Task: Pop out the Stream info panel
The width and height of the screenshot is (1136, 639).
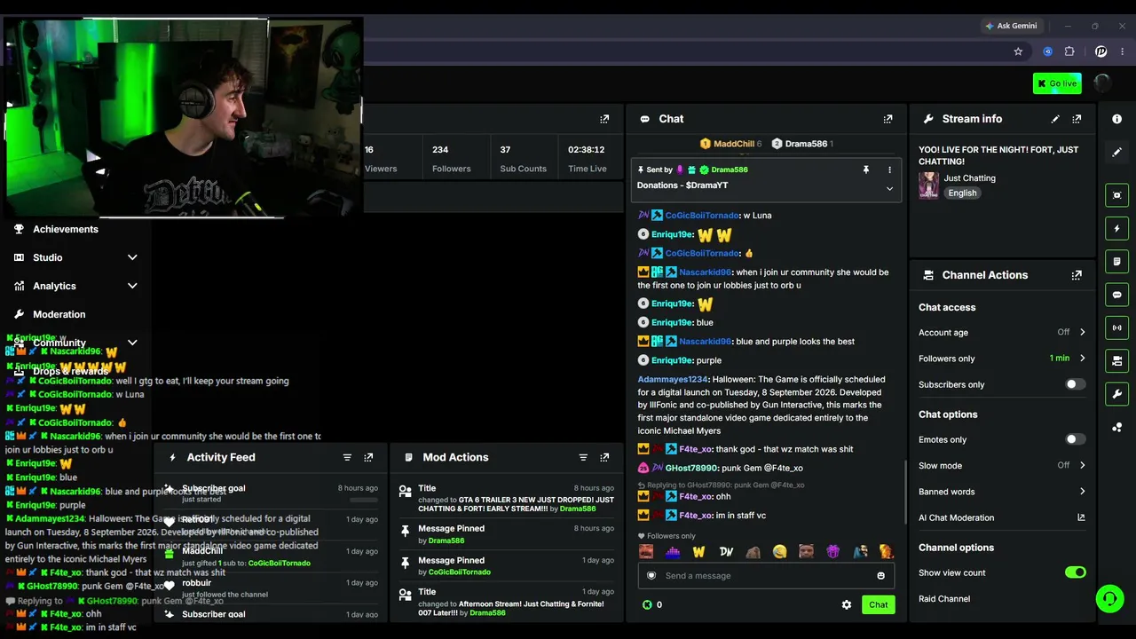Action: pyautogui.click(x=1077, y=119)
